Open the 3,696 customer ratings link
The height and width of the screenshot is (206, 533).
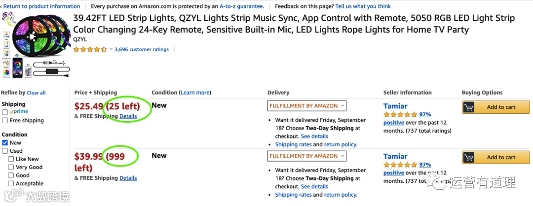click(142, 49)
